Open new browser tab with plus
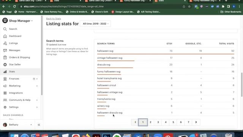Screen dimensions: 243x137 pos(226,1)
